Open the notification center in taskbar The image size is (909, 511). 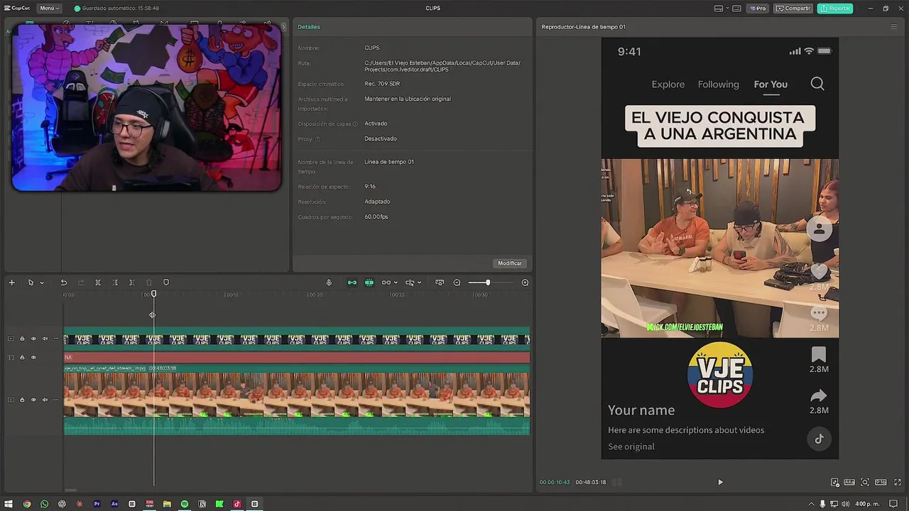pos(893,504)
